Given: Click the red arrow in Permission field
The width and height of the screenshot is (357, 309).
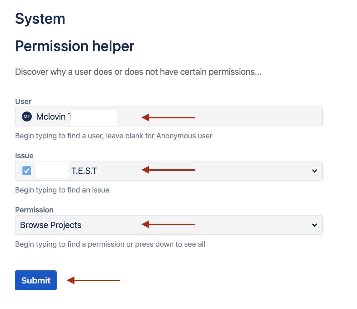Looking at the screenshot, I should pyautogui.click(x=168, y=224).
